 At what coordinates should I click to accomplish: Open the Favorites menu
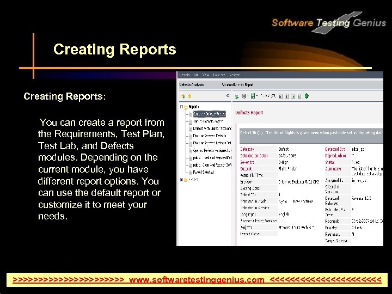[219, 75]
